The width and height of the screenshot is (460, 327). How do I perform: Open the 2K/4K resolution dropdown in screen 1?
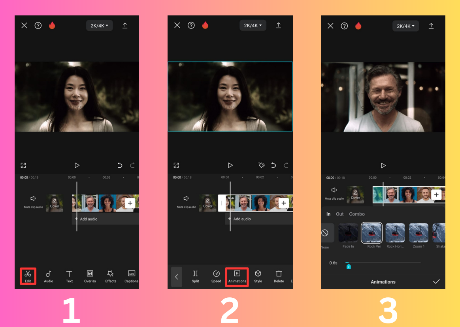point(100,26)
